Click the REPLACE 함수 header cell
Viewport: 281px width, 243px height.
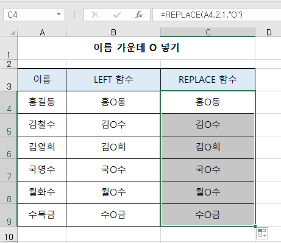208,80
